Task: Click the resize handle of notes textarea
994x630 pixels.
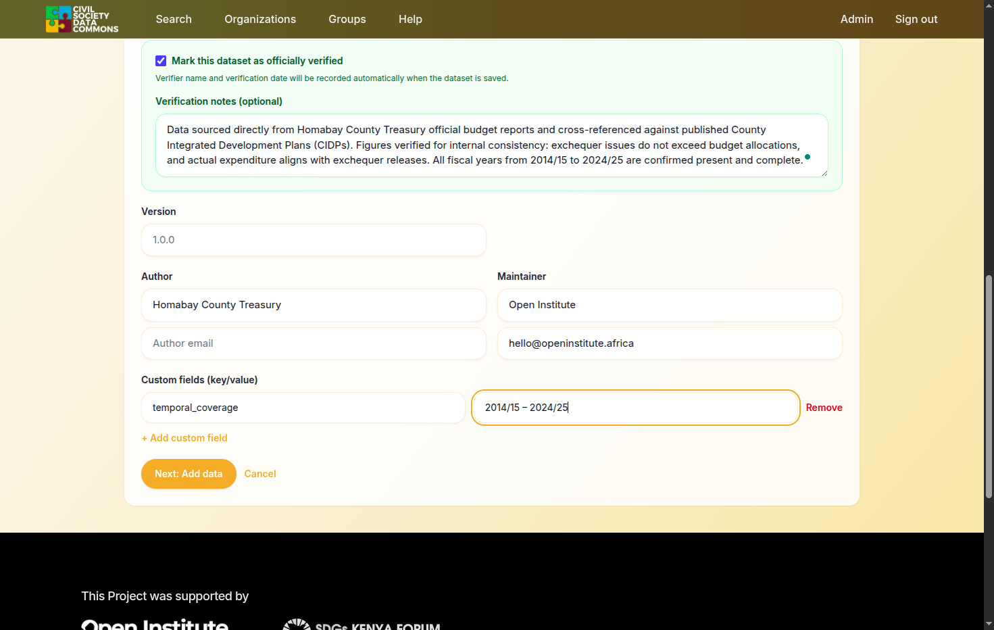Action: [x=824, y=172]
